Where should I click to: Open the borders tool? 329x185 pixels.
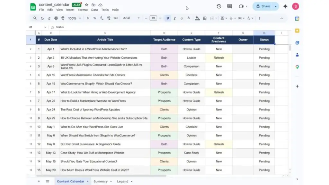pos(205,18)
